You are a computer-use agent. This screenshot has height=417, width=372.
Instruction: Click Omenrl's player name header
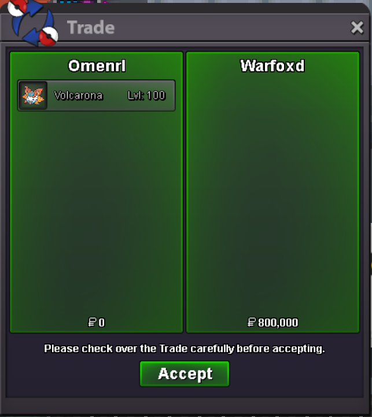[97, 65]
